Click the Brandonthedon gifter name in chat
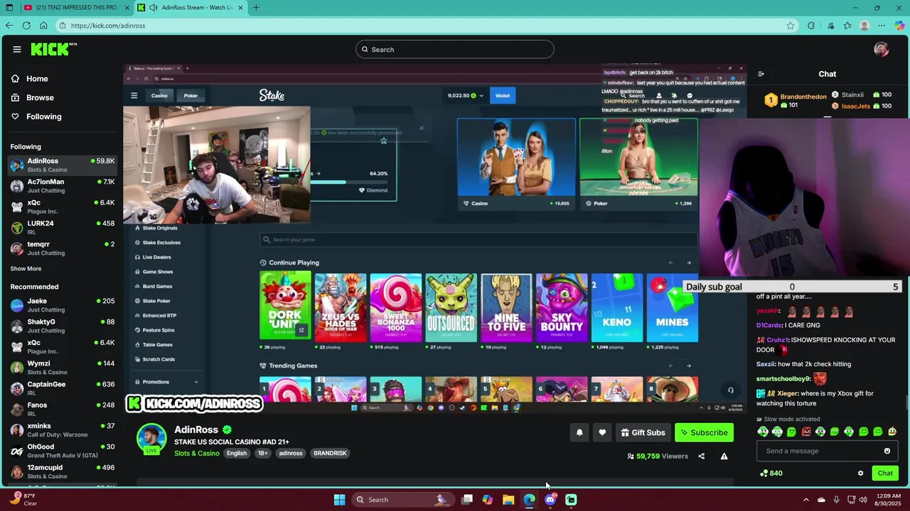910x511 pixels. (x=803, y=97)
